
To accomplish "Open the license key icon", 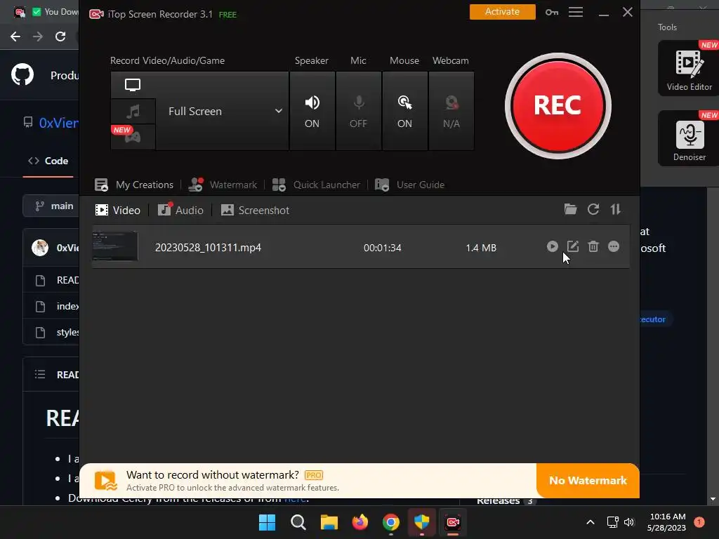I will [x=552, y=13].
